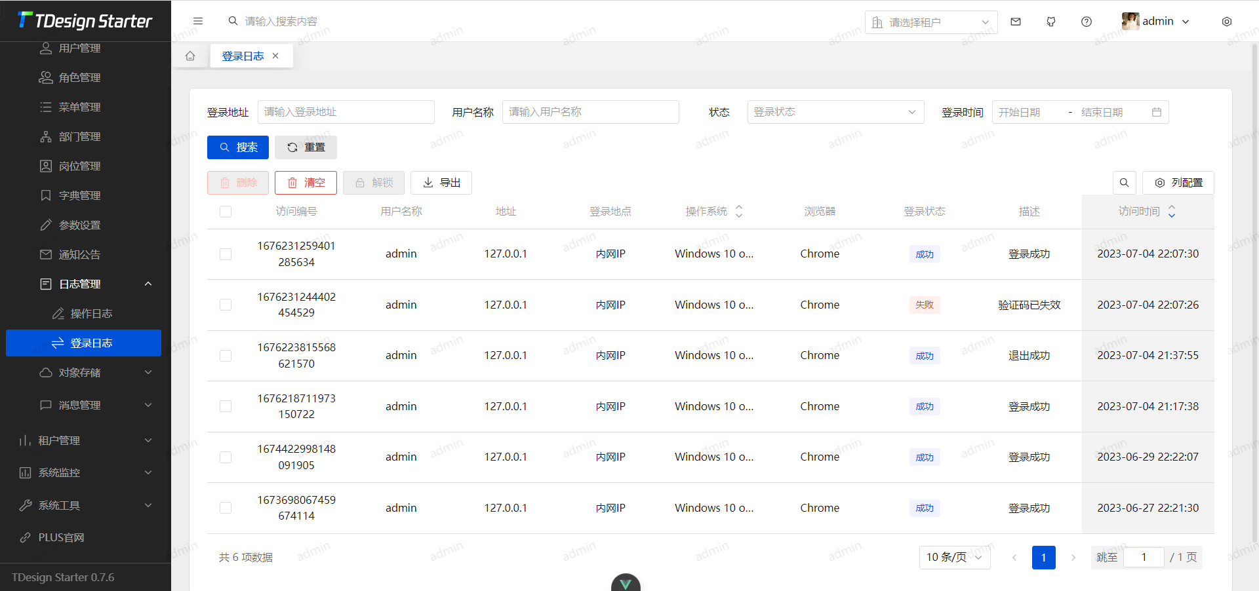Check row with ID 1676223815568621570
The image size is (1259, 591).
pos(226,356)
